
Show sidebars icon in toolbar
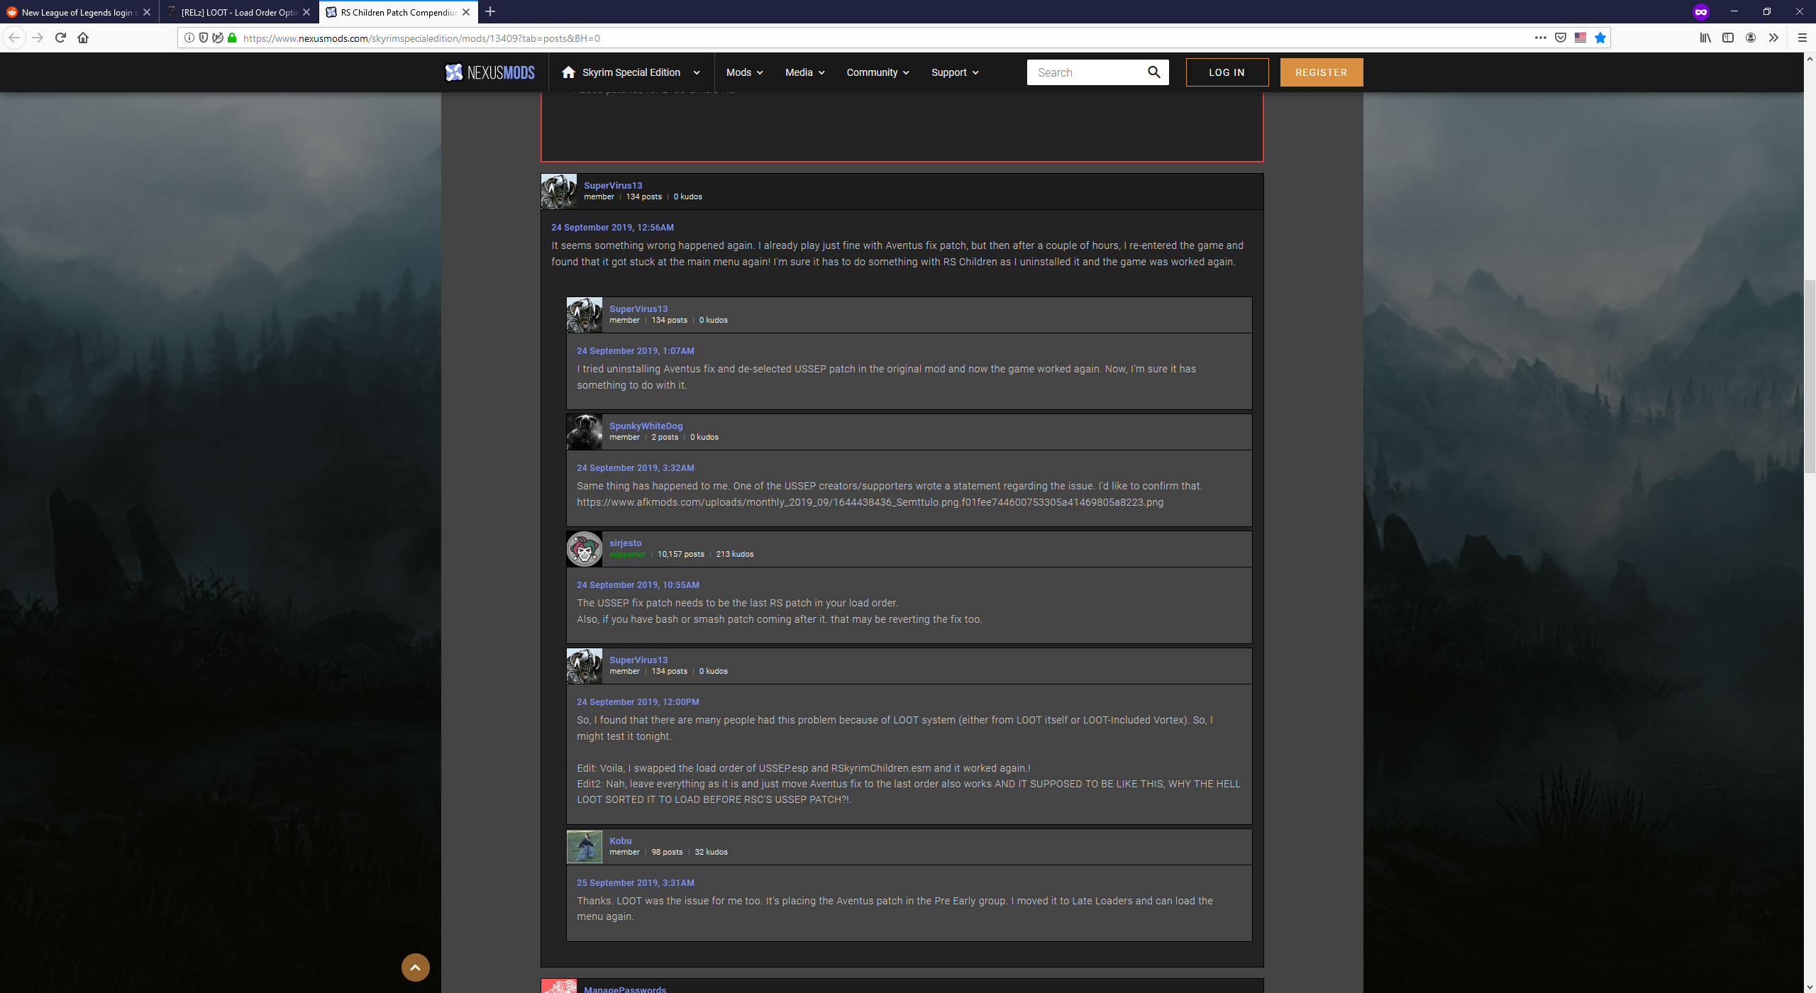tap(1728, 38)
